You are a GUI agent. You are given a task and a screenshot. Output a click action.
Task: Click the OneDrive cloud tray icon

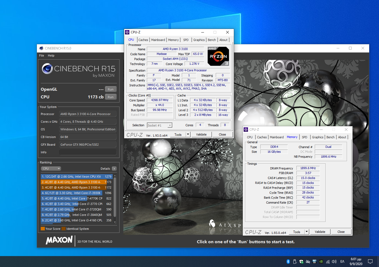click(x=308, y=262)
